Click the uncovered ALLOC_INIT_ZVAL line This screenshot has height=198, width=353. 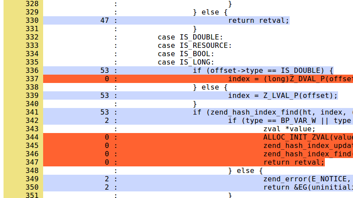307,137
